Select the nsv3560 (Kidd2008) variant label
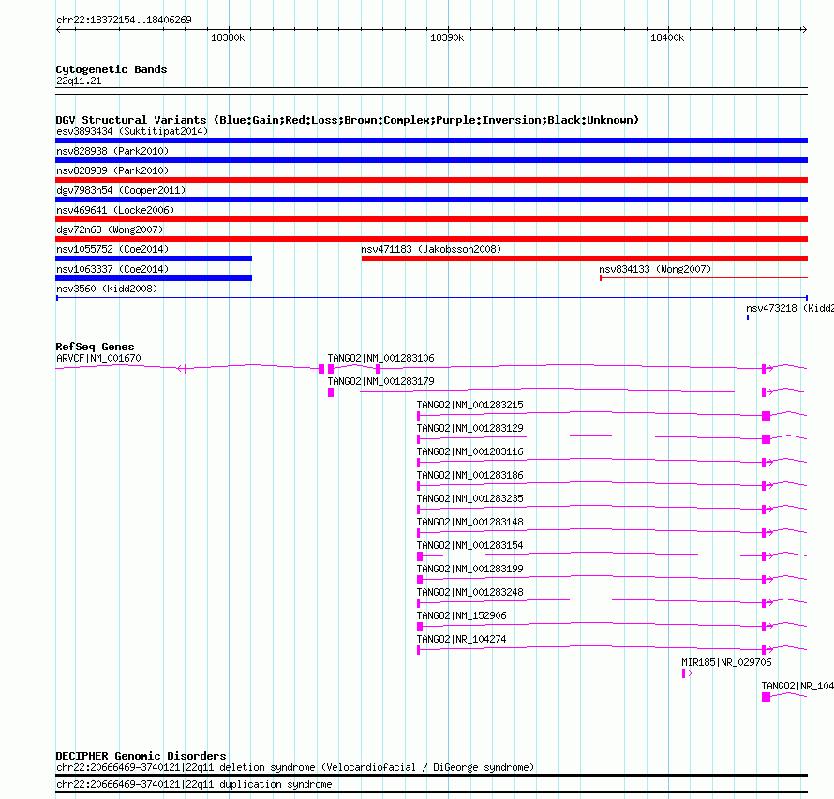This screenshot has height=799, width=834. click(x=107, y=289)
